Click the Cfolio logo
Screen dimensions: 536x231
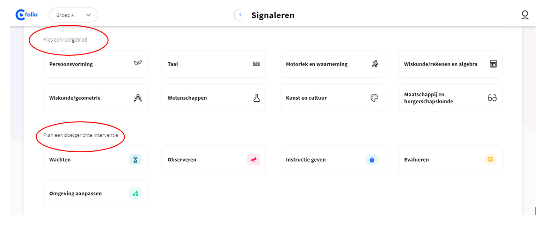[x=27, y=15]
